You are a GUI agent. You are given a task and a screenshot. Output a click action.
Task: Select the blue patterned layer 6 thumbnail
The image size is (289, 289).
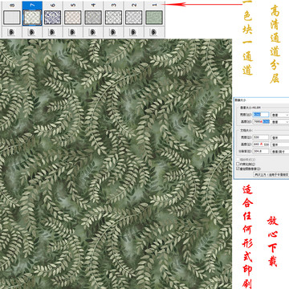[52, 18]
